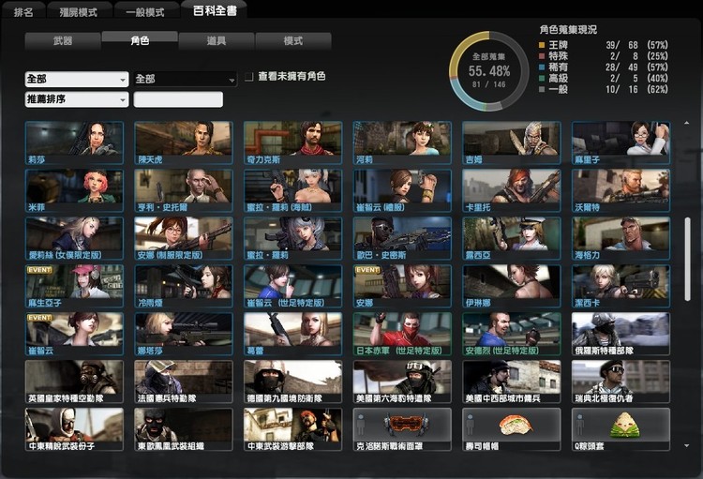Select the 露西亞 character card
Viewport: 703px width, 479px height.
click(512, 238)
